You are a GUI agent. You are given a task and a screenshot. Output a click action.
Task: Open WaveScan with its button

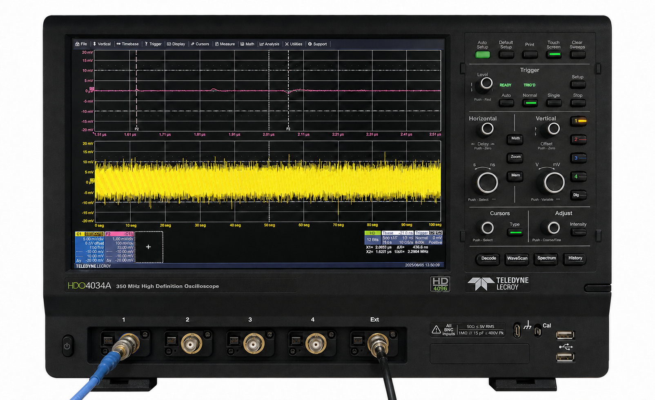click(x=517, y=259)
